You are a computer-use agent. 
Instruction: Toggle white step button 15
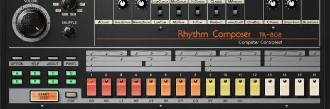pos(300,87)
